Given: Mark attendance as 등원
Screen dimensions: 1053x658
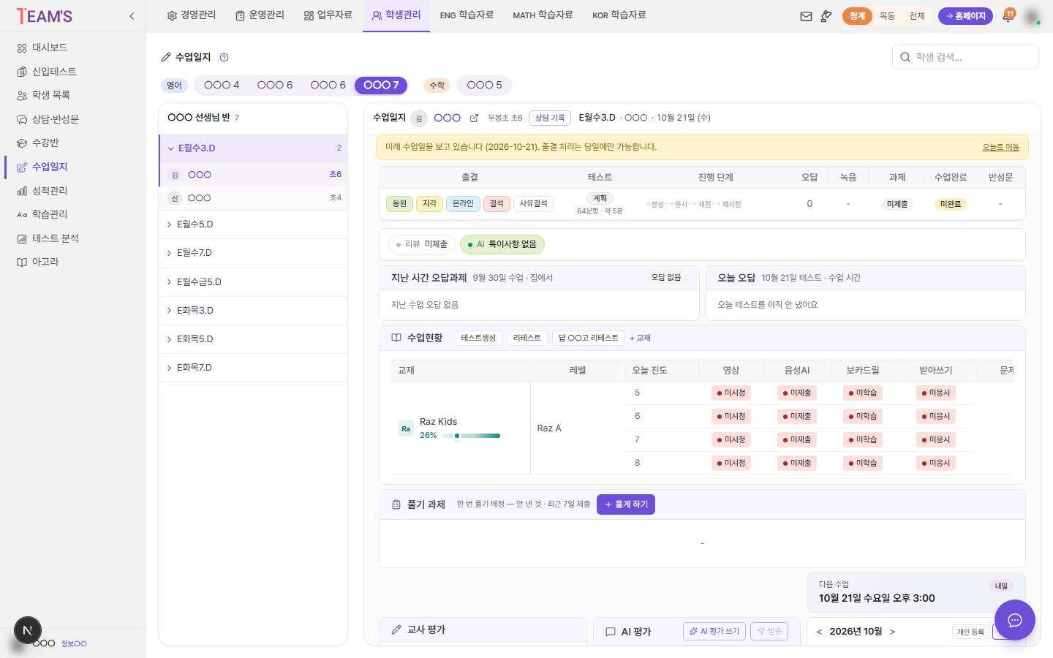Looking at the screenshot, I should coord(399,204).
